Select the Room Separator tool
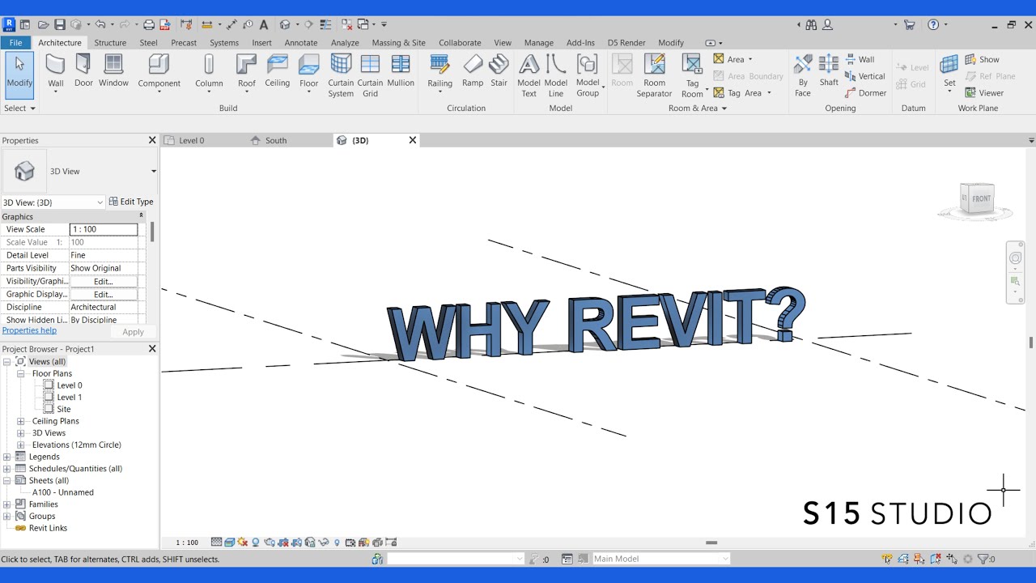This screenshot has width=1036, height=583. 654,75
